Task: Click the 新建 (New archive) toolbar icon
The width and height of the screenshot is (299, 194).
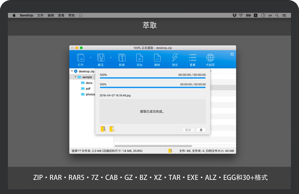Action: [x=122, y=58]
